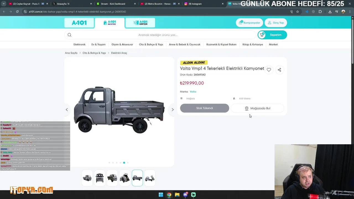Reload the page with the browser refresh icon

point(17,12)
